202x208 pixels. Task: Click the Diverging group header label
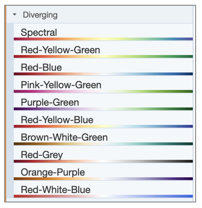(40, 15)
